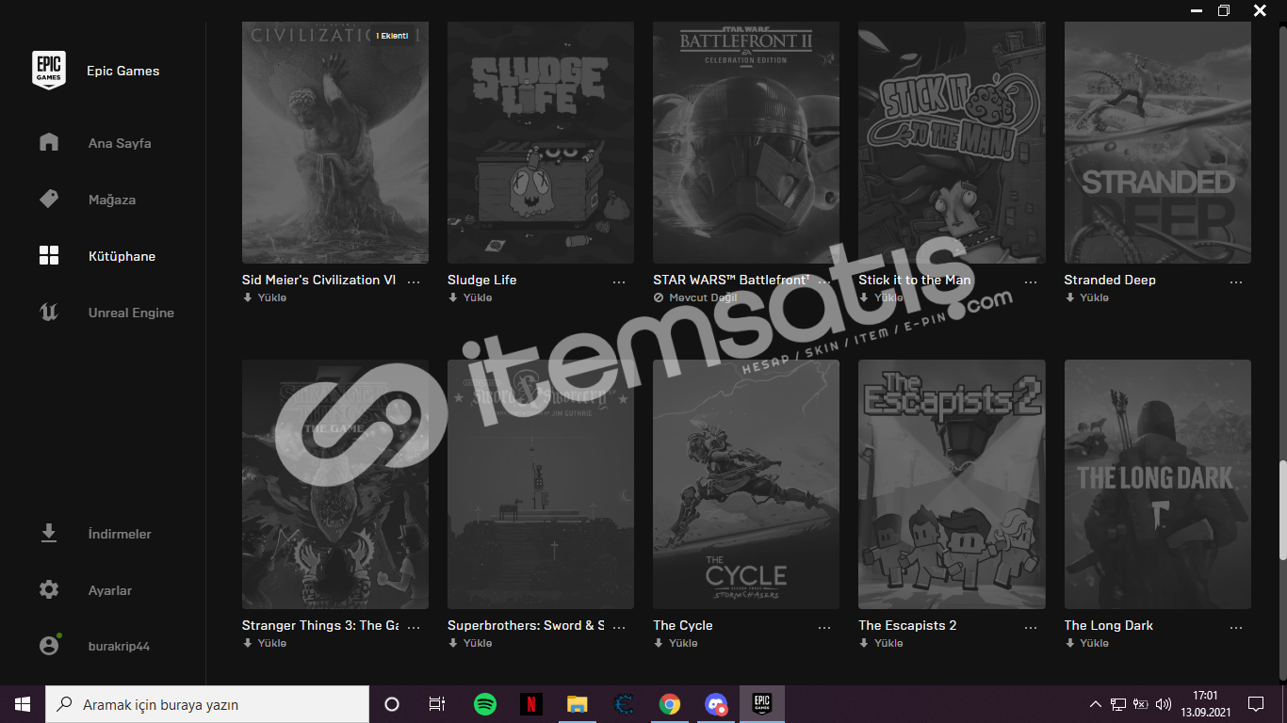The image size is (1287, 723).
Task: Click Yükle under Stranger Things 3
Action: (x=265, y=643)
